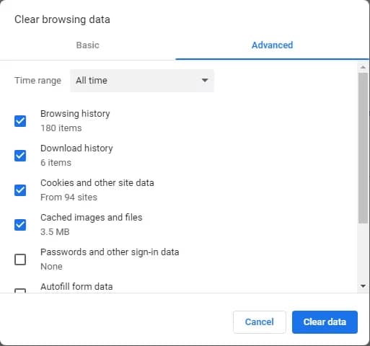Uncheck Cached images and files checkbox
370x346 pixels.
[20, 225]
